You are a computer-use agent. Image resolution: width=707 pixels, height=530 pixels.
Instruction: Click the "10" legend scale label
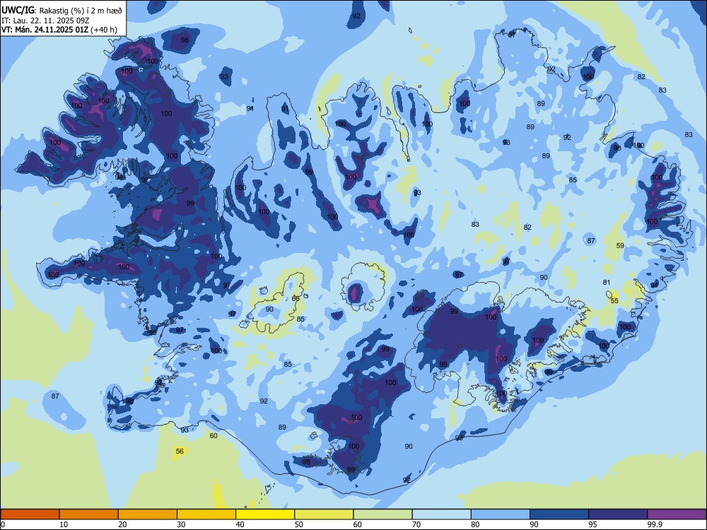(x=64, y=524)
